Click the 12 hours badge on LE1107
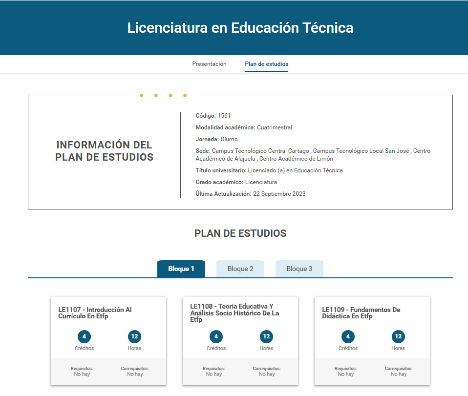Image resolution: width=468 pixels, height=396 pixels. coord(134,336)
